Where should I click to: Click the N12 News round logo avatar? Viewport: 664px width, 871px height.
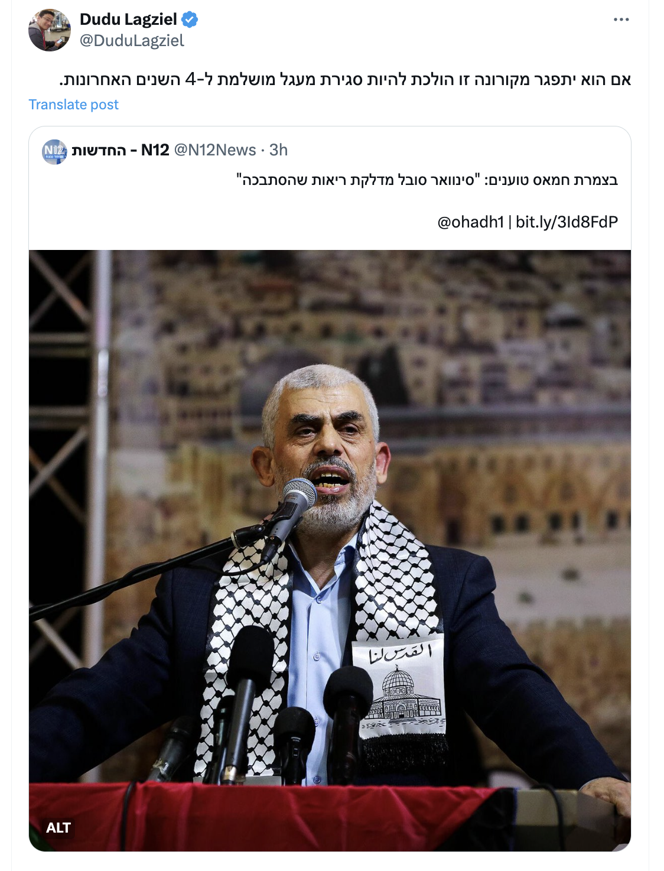click(x=54, y=151)
